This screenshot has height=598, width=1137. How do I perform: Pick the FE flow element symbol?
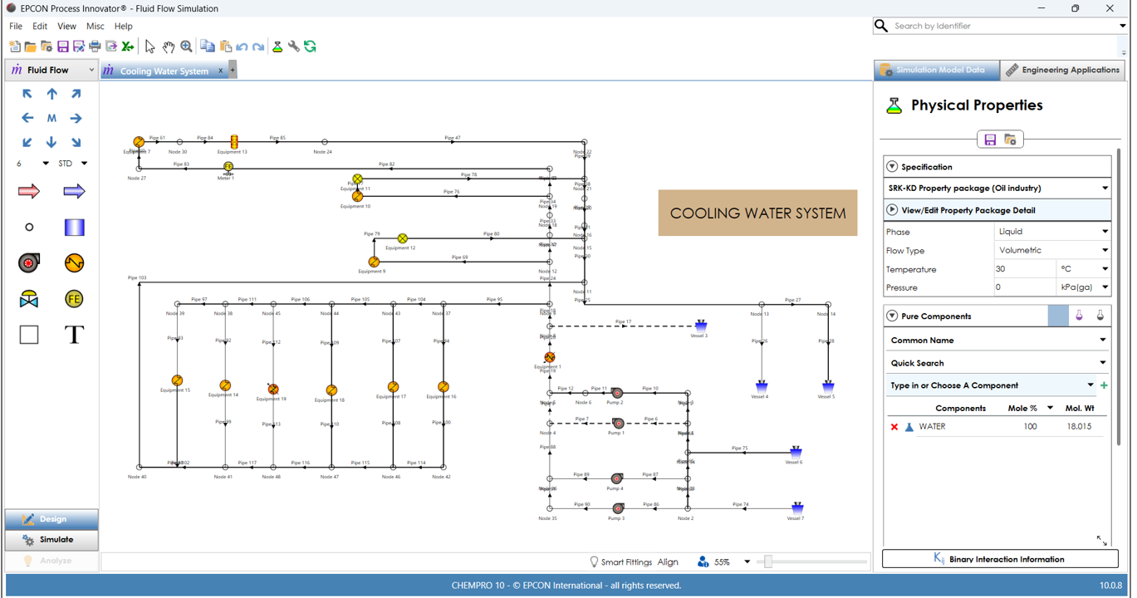pos(74,299)
